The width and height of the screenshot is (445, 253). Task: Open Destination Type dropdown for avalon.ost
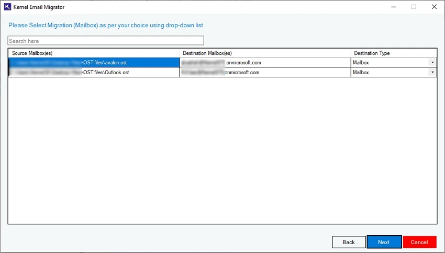click(x=432, y=63)
